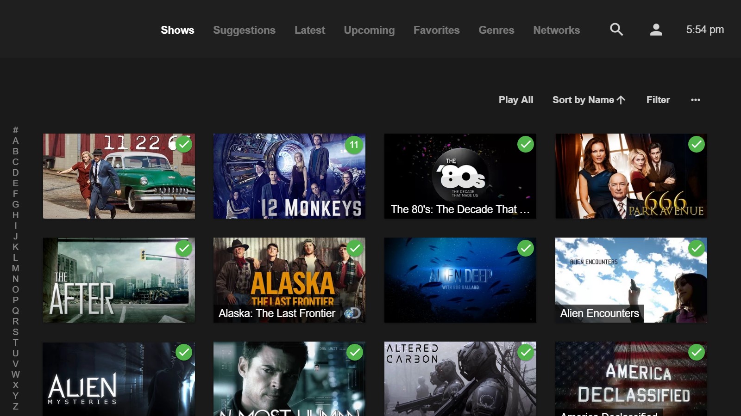The width and height of the screenshot is (741, 416).
Task: Jump to letter W in alphabet picker
Action: pyautogui.click(x=16, y=374)
